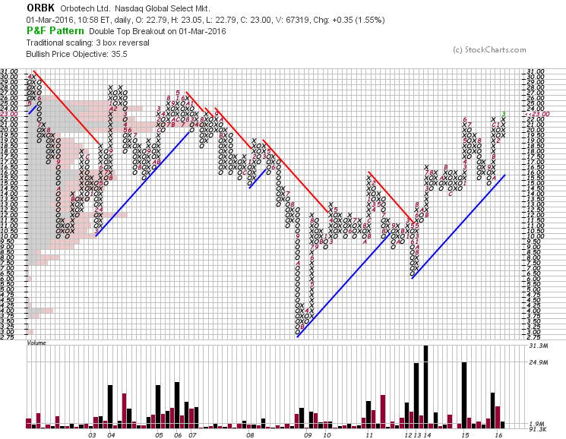This screenshot has height=439, width=566.
Task: Click the year label 11 on time axis
Action: pos(368,435)
